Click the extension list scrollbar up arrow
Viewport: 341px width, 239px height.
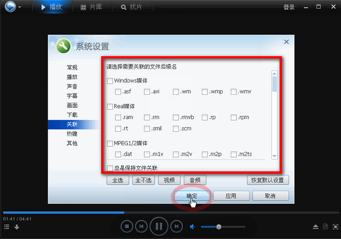(275, 73)
